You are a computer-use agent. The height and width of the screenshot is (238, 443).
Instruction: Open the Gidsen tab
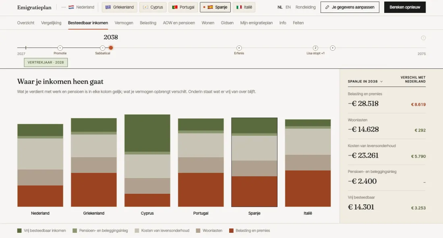click(227, 23)
